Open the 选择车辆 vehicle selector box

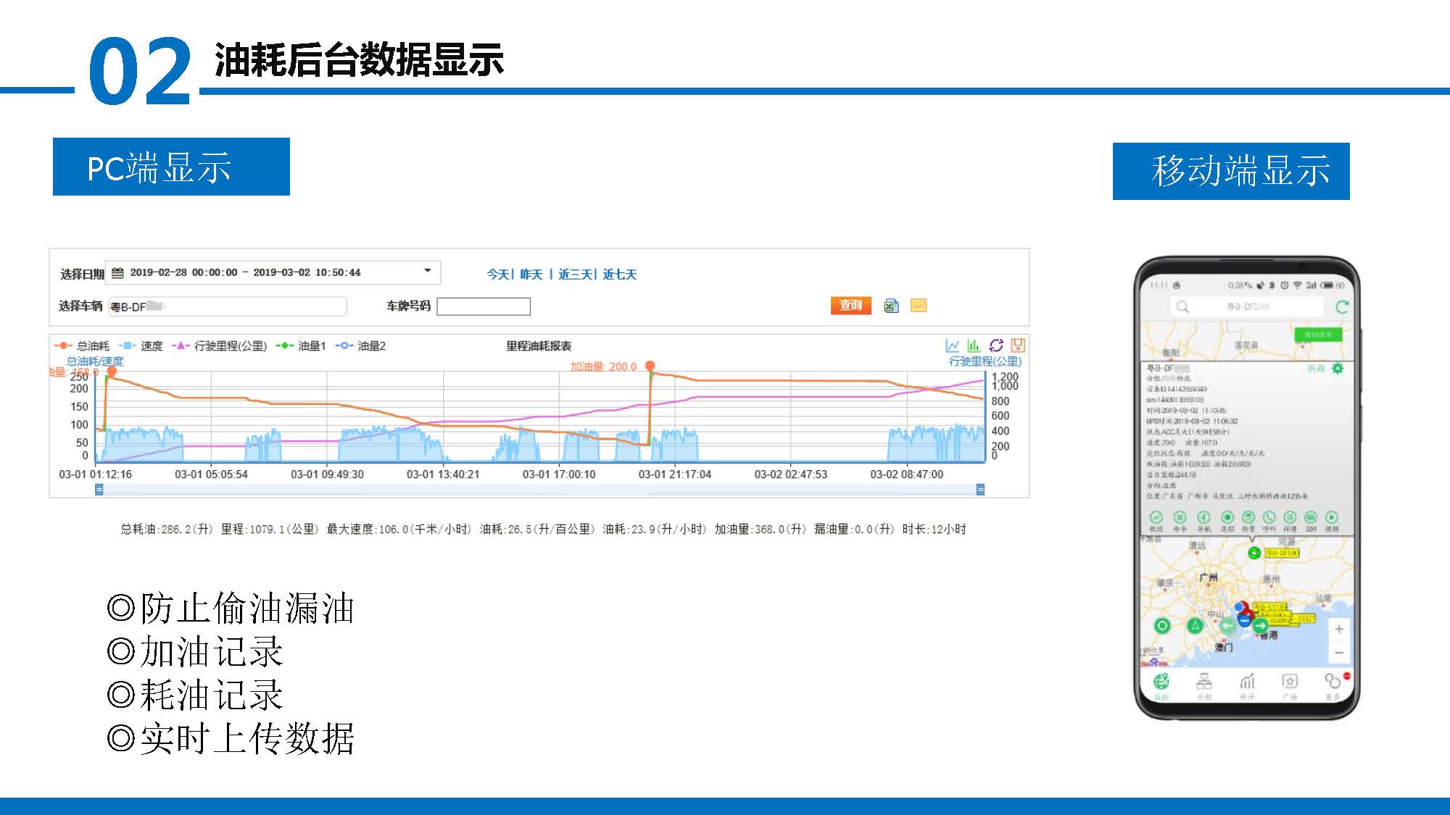[227, 306]
